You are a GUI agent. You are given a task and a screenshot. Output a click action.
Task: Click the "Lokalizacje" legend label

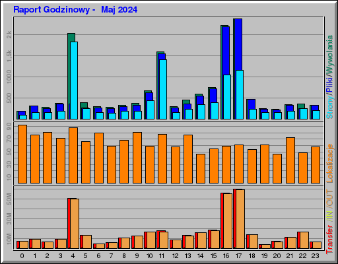coord(329,163)
